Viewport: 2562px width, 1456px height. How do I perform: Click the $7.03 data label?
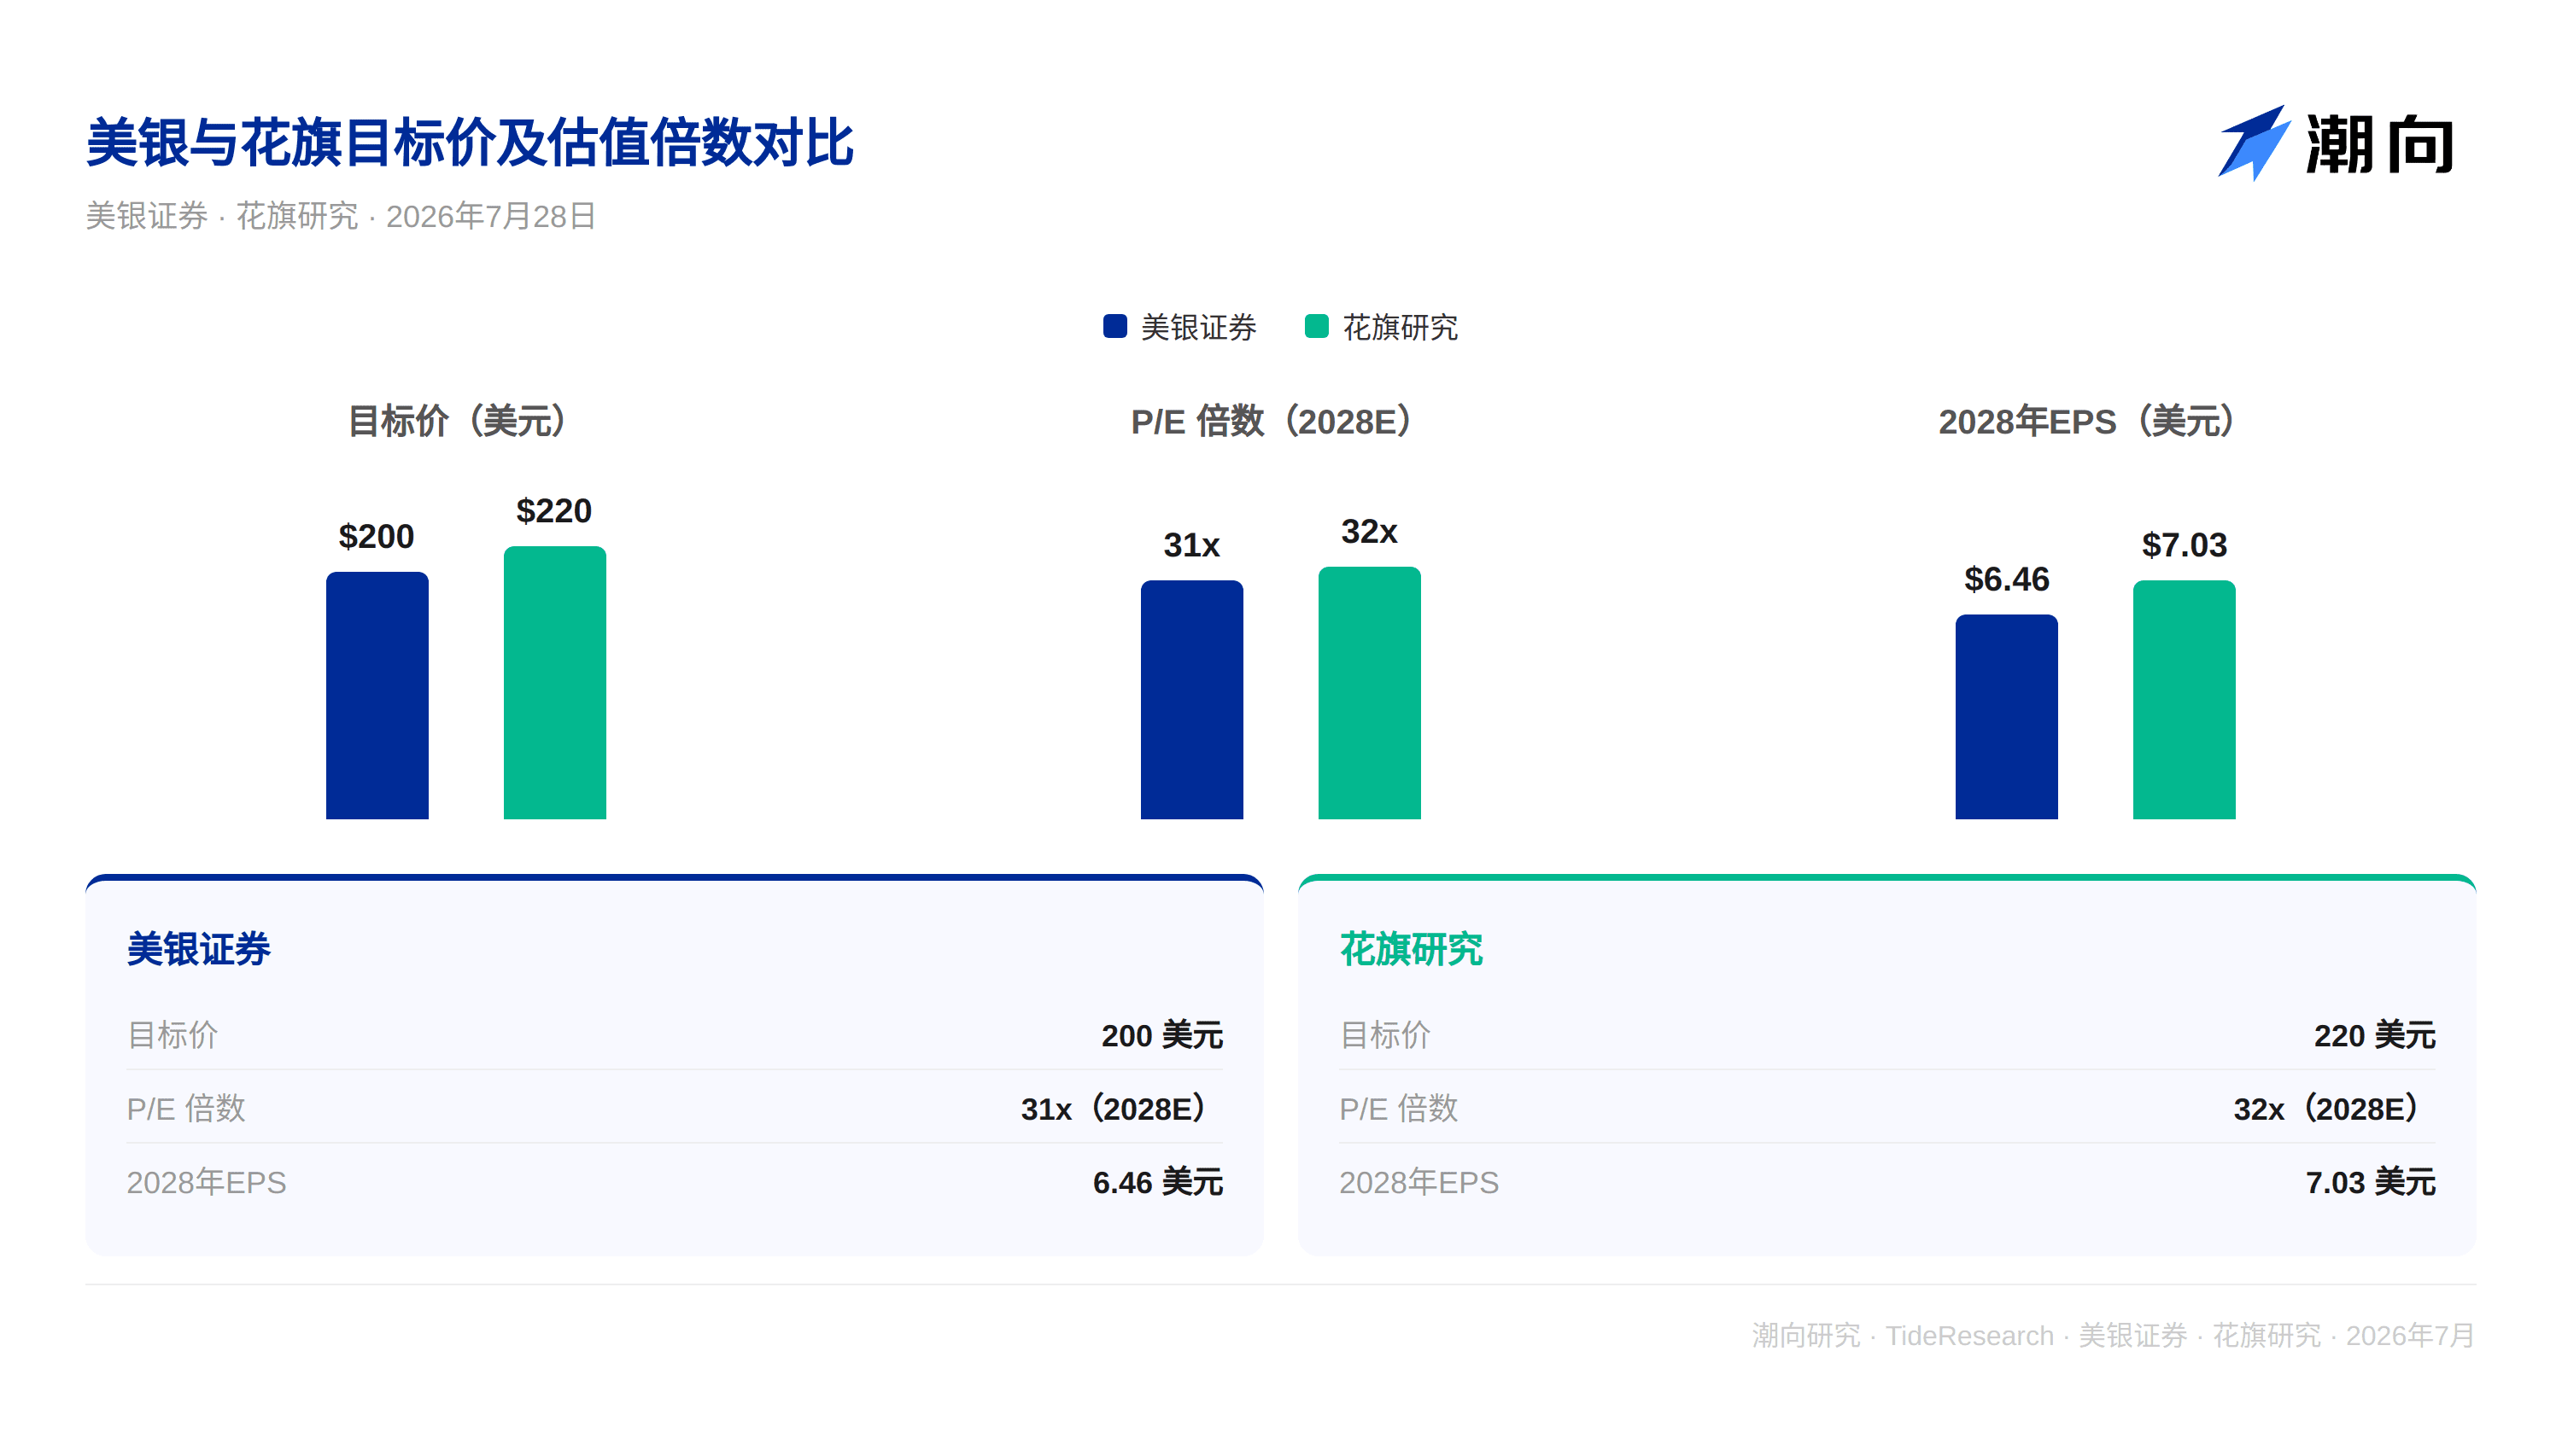pyautogui.click(x=2184, y=545)
